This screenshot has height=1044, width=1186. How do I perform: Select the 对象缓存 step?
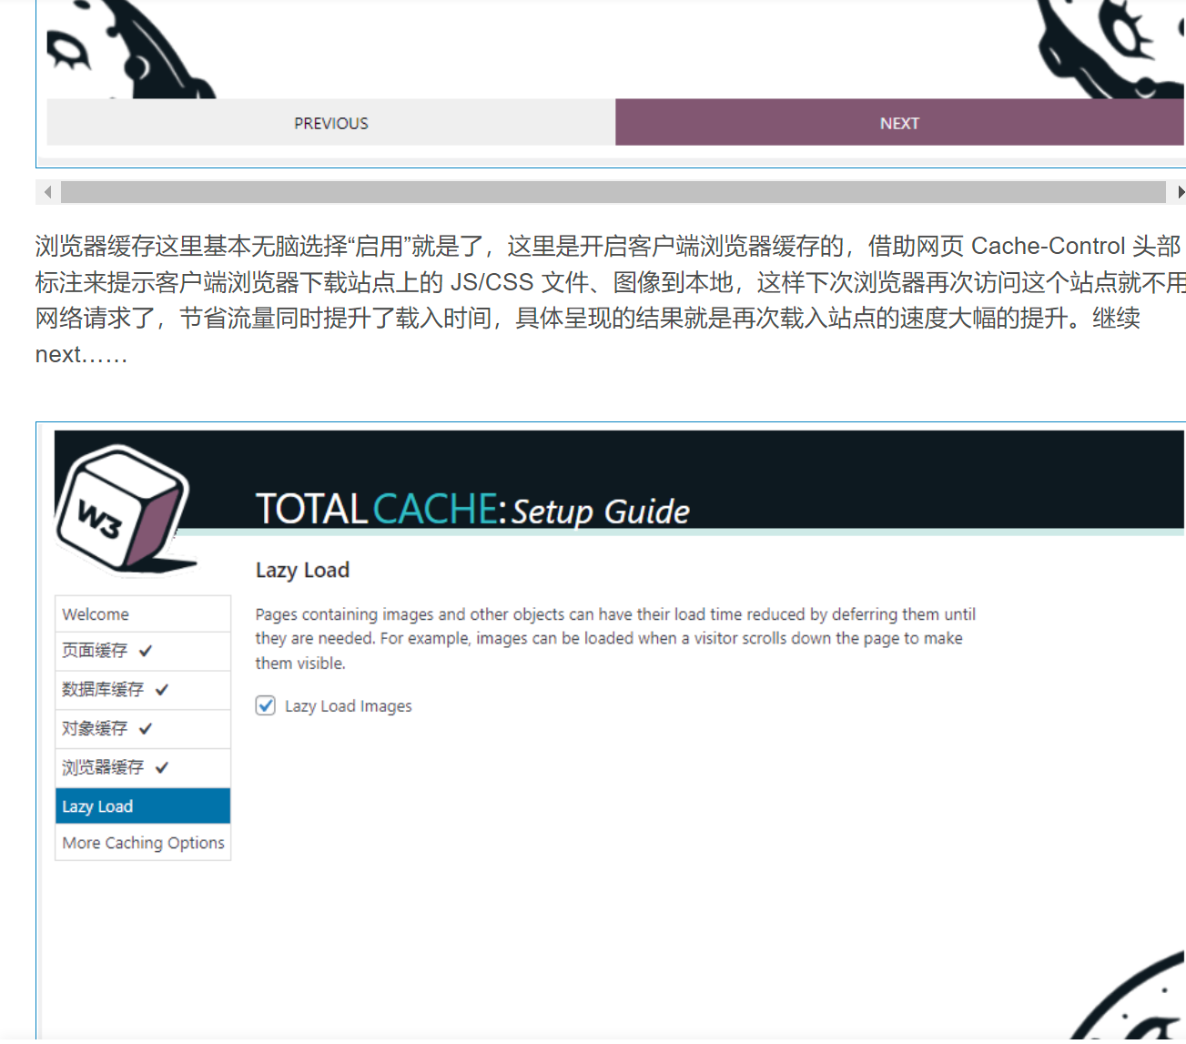(143, 729)
